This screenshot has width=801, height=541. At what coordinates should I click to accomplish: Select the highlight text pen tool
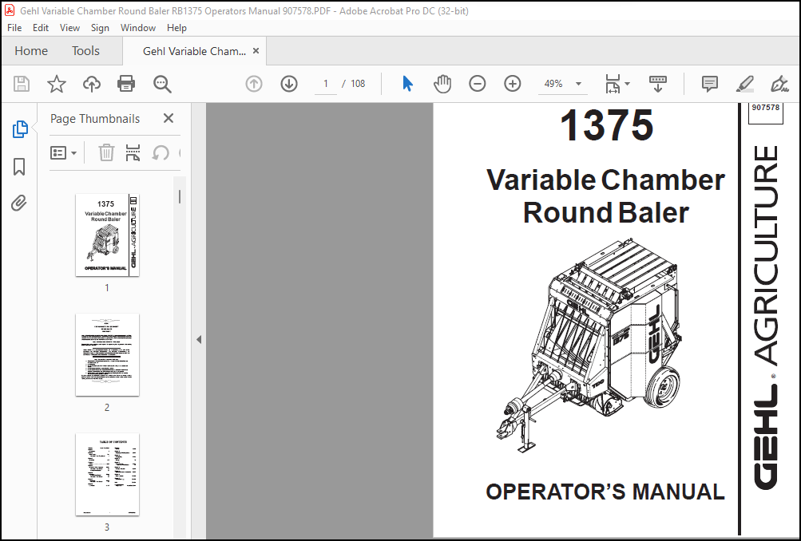click(x=745, y=84)
